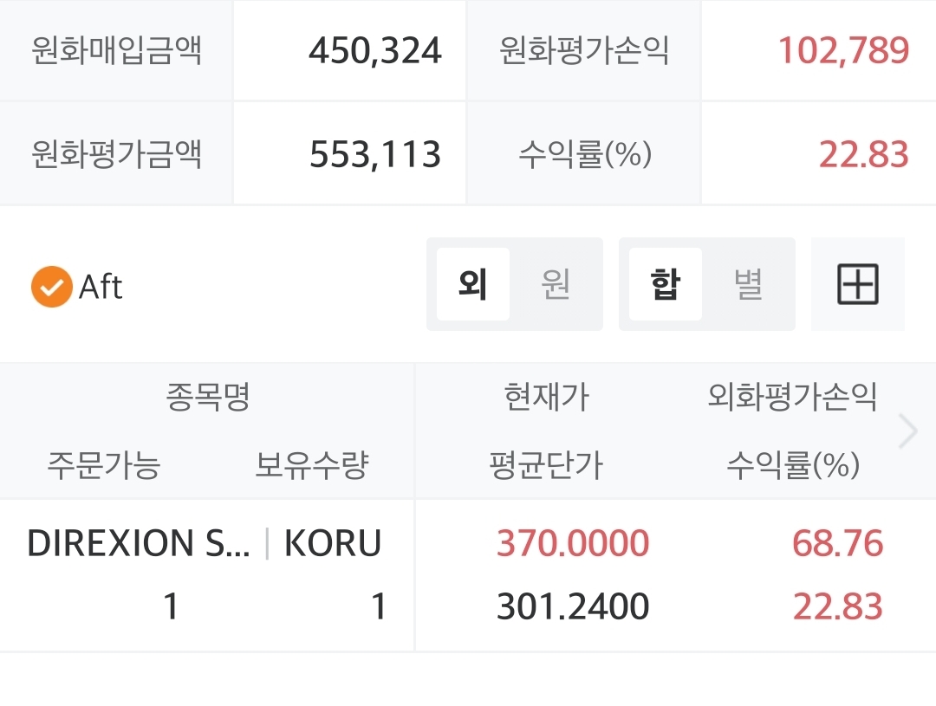
Task: Sort by 현재가 column header
Action: pos(546,398)
